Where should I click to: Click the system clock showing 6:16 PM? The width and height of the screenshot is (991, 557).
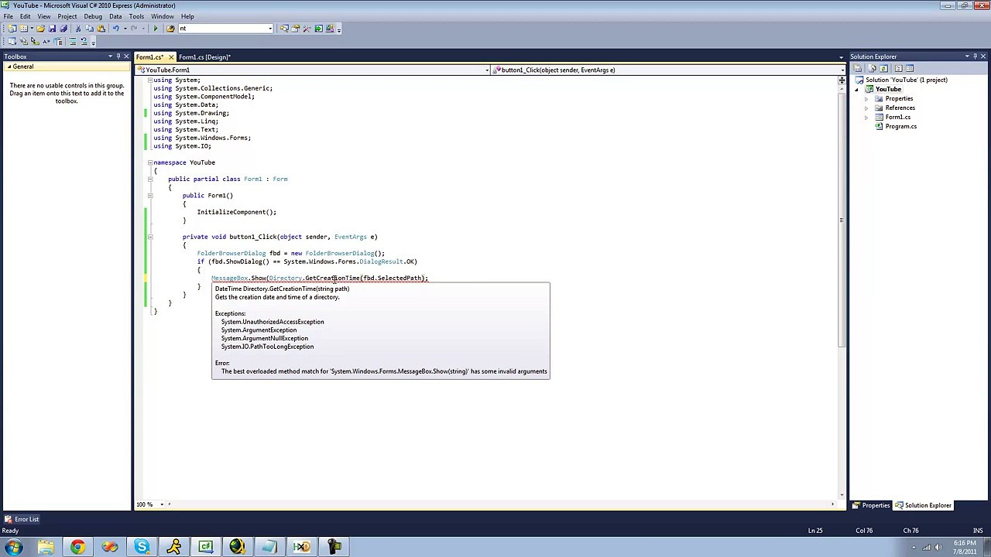965,547
